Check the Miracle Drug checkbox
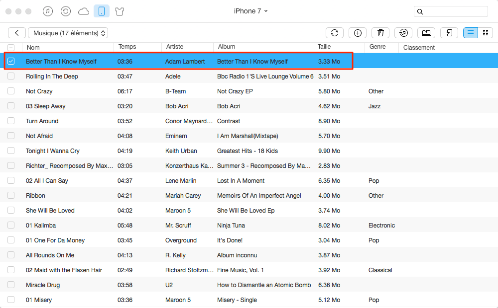The height and width of the screenshot is (308, 498). pos(11,285)
